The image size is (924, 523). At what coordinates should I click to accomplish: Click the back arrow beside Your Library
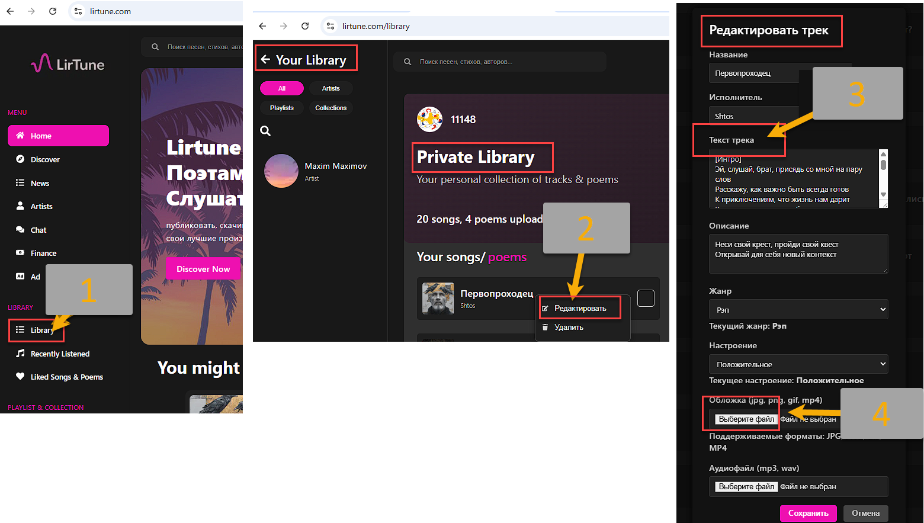[265, 59]
